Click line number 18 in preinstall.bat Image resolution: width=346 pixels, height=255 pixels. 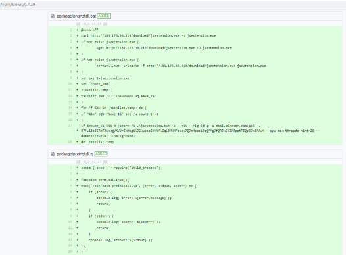tap(70, 142)
